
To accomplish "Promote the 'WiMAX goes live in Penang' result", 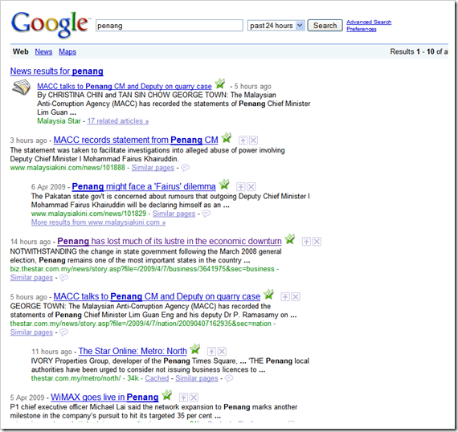I will [183, 397].
